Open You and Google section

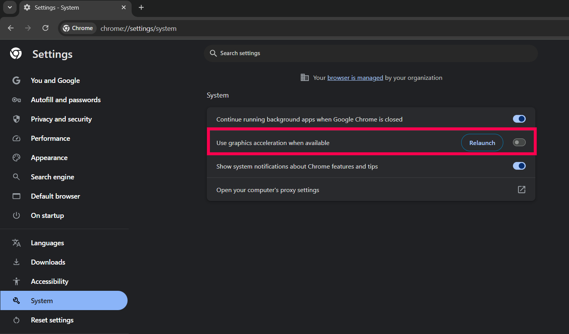(55, 81)
